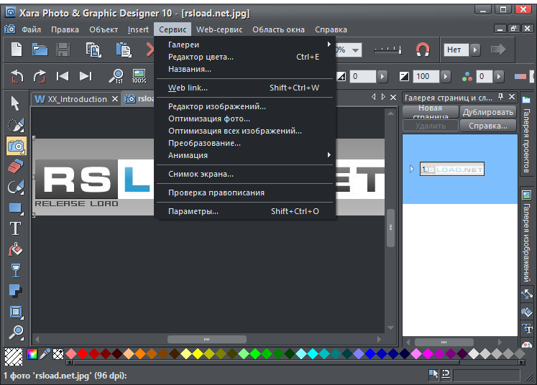The width and height of the screenshot is (537, 385).
Task: Click the Save floppy disk icon
Action: (63, 50)
